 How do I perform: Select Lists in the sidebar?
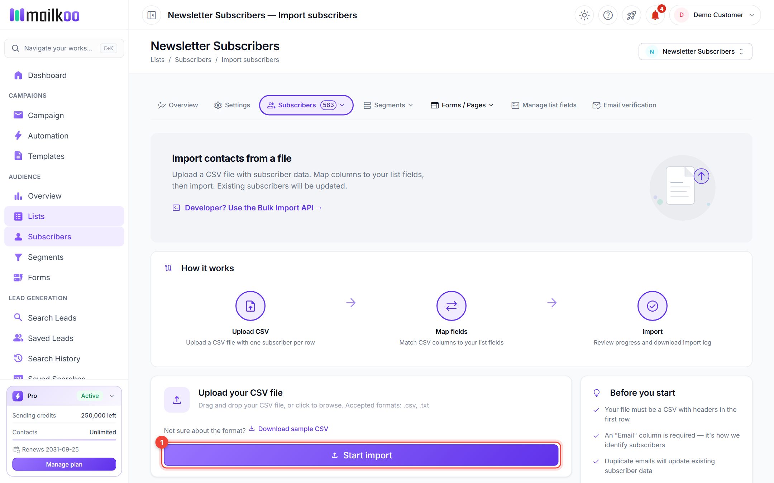[x=64, y=216]
